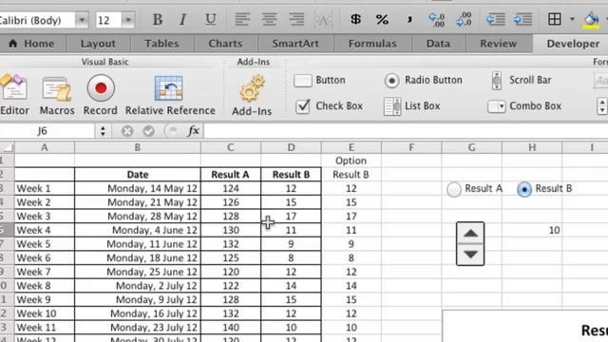608x342 pixels.
Task: Switch to Layout tab
Action: [x=98, y=44]
